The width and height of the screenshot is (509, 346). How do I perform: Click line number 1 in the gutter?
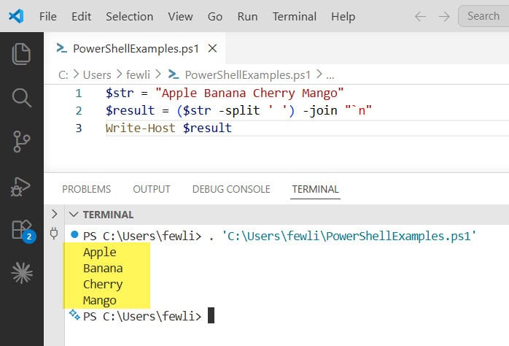tap(79, 93)
